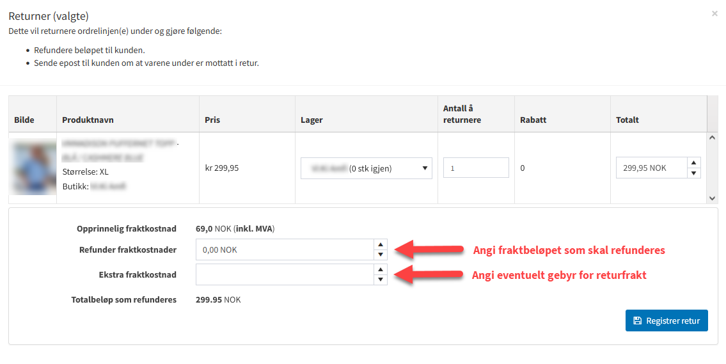726x364 pixels.
Task: Click the Produktnavn column header
Action: pos(88,120)
